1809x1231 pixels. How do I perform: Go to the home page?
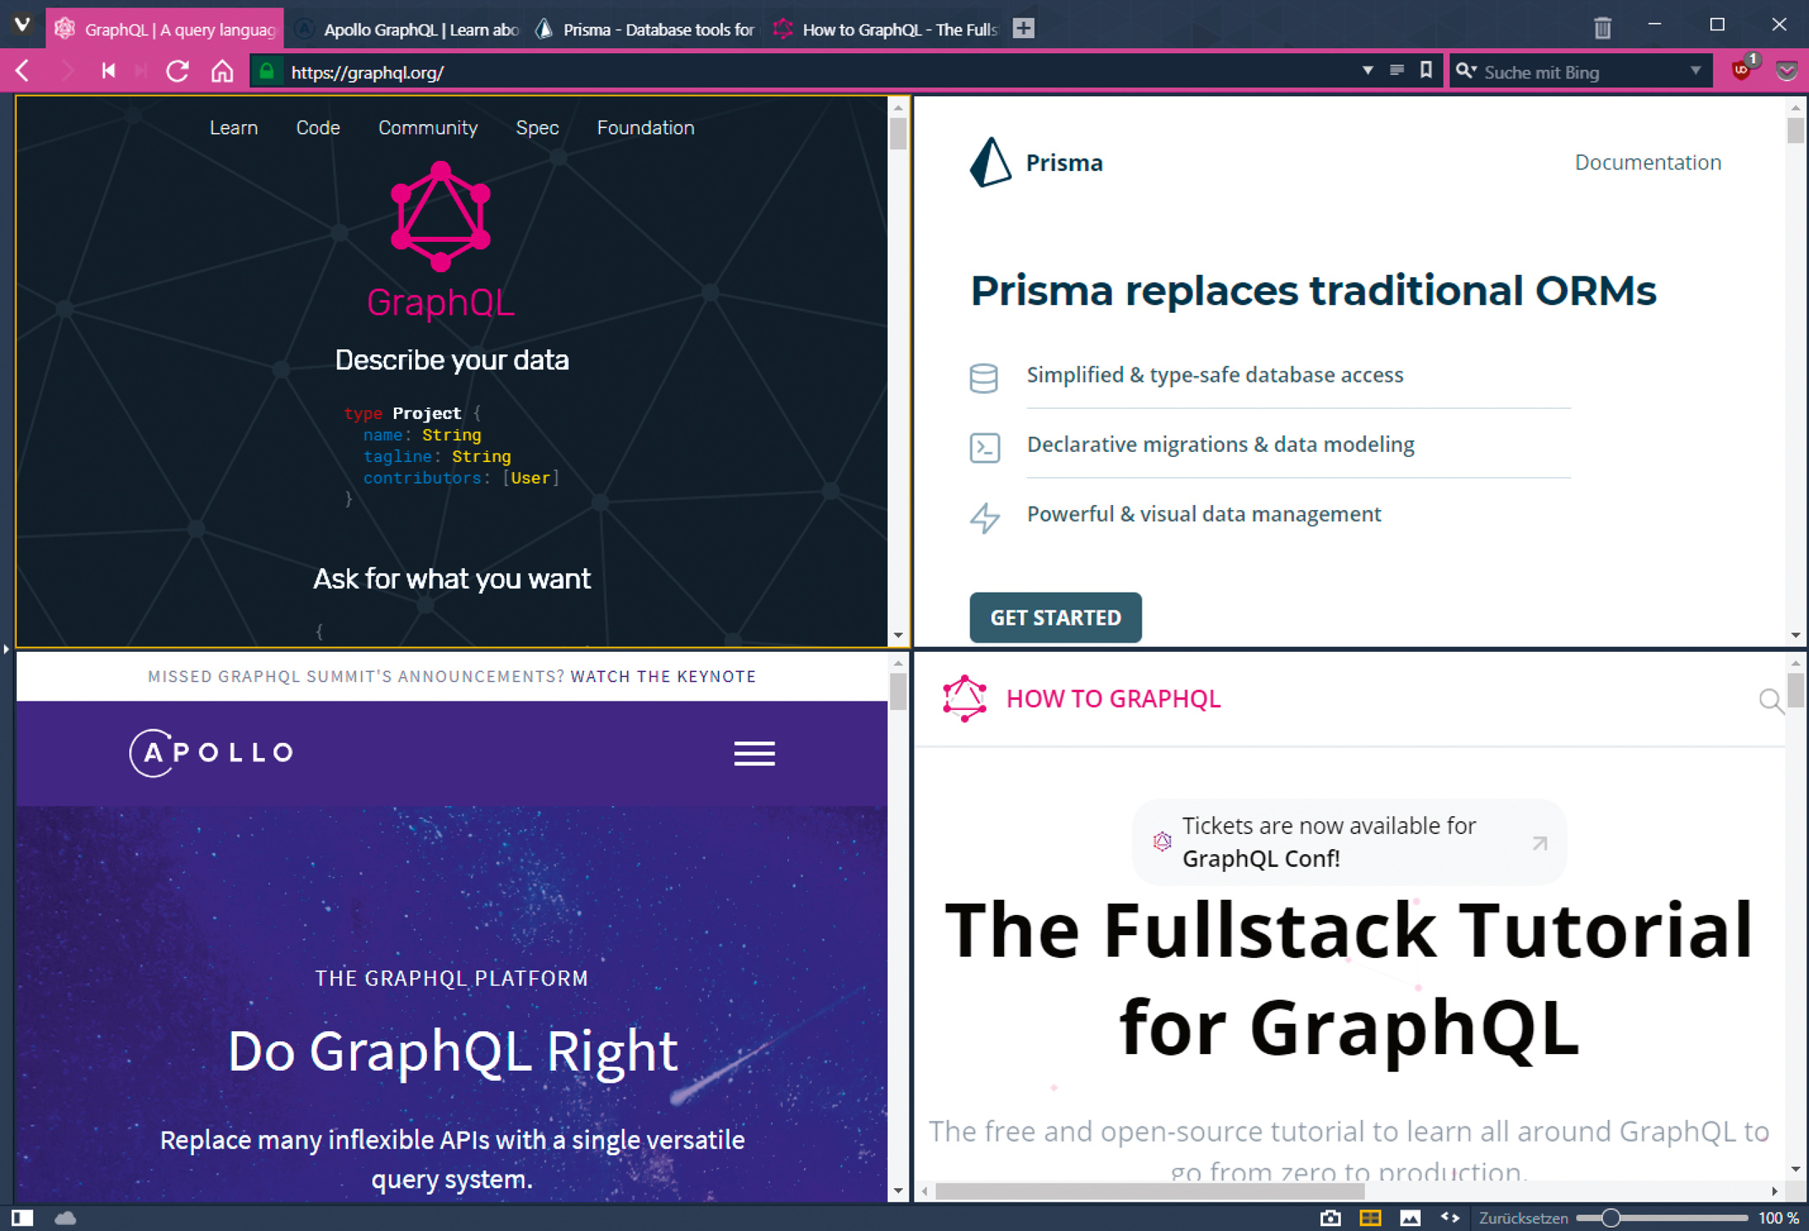[222, 72]
